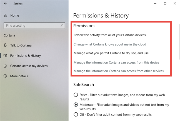Screen dimensions: 180x121
Task: Click the Permissions section heading
Action: tap(84, 26)
